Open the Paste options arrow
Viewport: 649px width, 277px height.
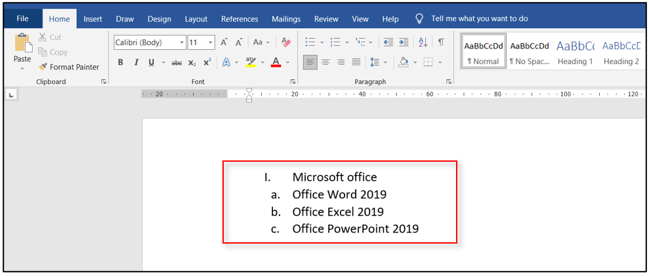(x=22, y=68)
